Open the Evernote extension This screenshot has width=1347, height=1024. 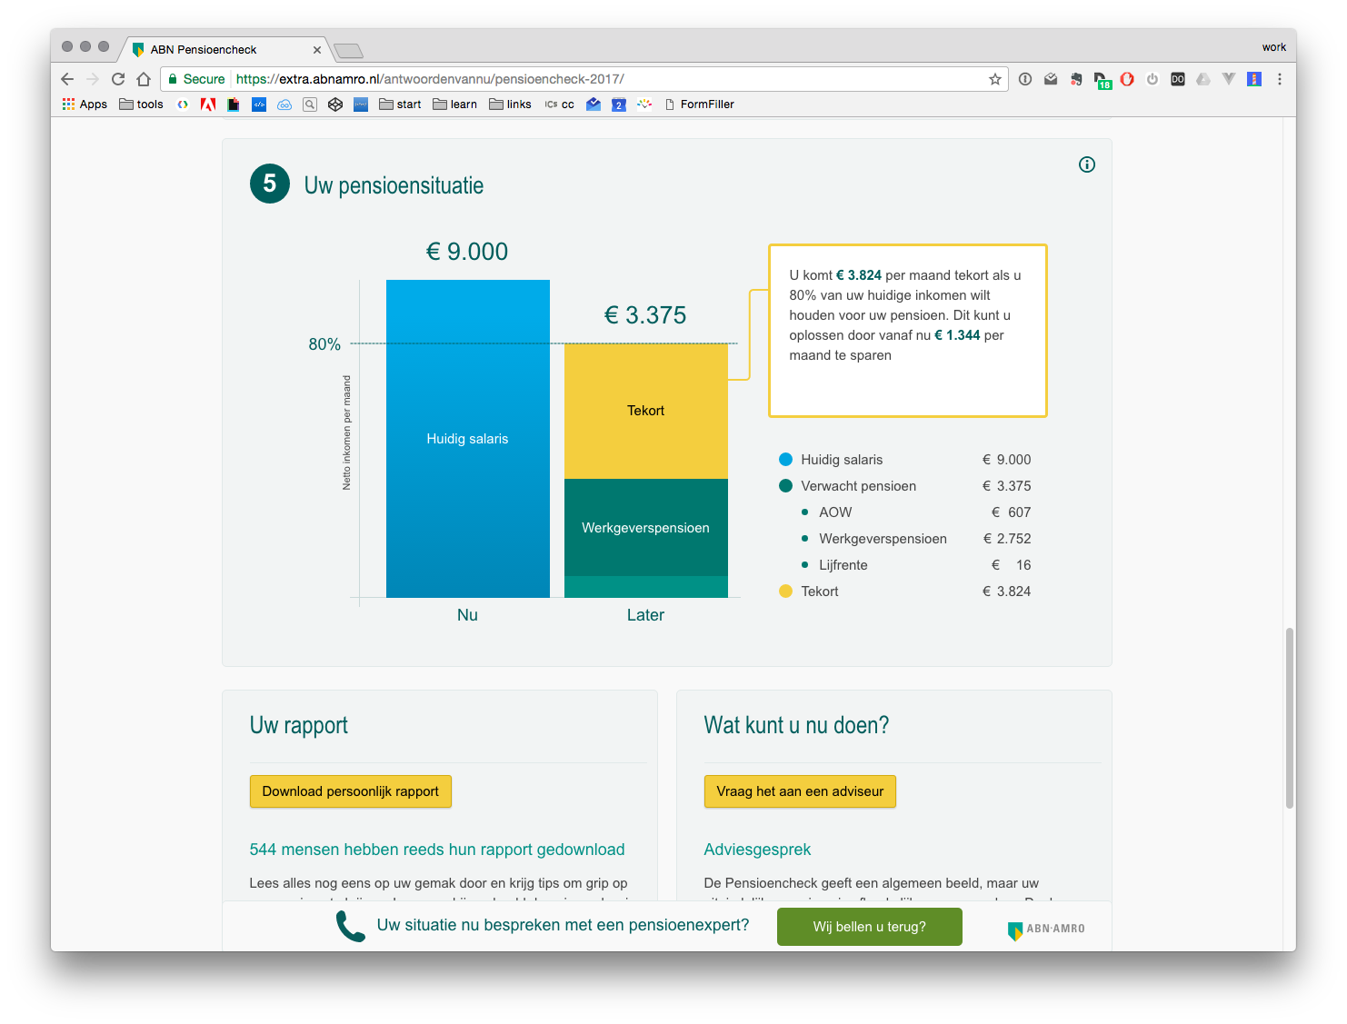point(1076,79)
